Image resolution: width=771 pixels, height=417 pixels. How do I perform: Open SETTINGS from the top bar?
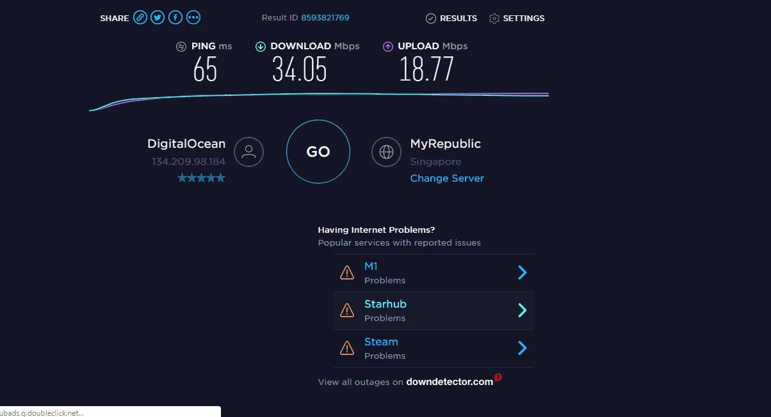(x=517, y=19)
